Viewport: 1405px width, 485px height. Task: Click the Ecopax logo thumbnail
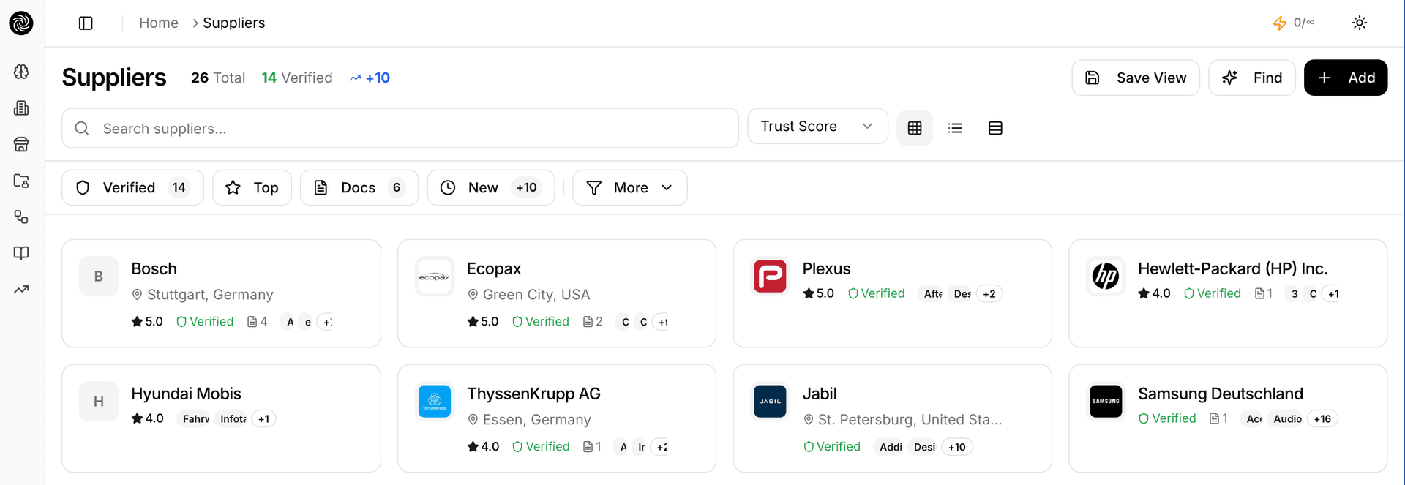(x=435, y=277)
